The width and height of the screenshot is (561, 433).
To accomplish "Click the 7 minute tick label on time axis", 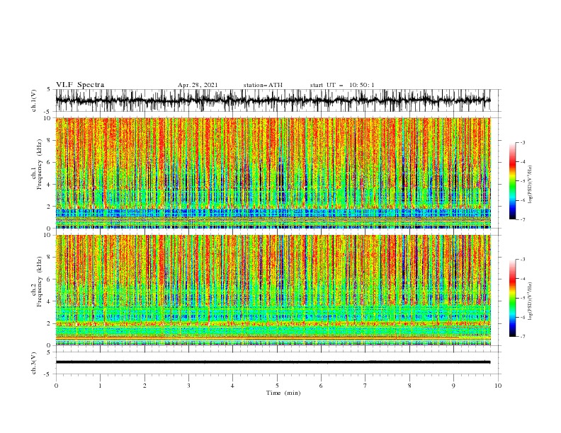I will pos(365,386).
